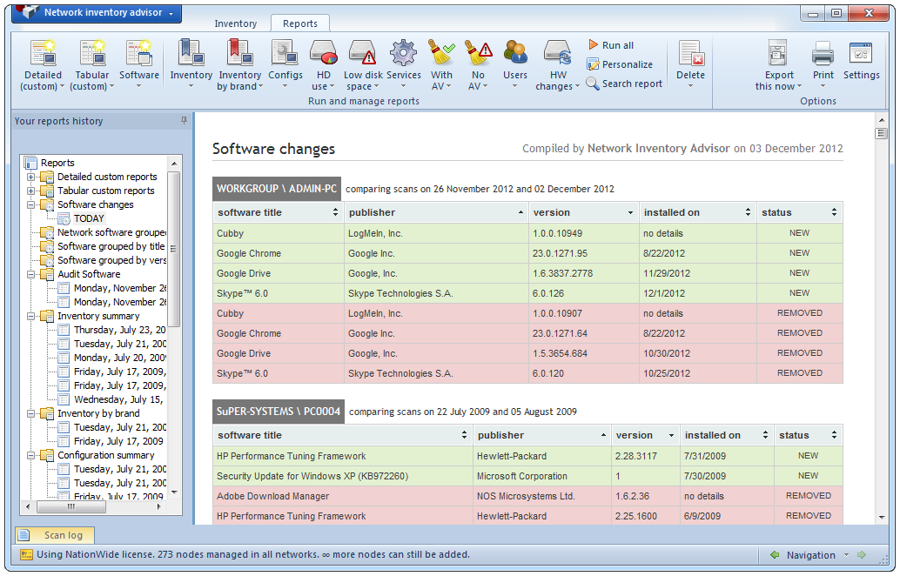This screenshot has width=900, height=576.
Task: Click the WORKGROUP \ ADMIN-PC header
Action: tap(277, 189)
